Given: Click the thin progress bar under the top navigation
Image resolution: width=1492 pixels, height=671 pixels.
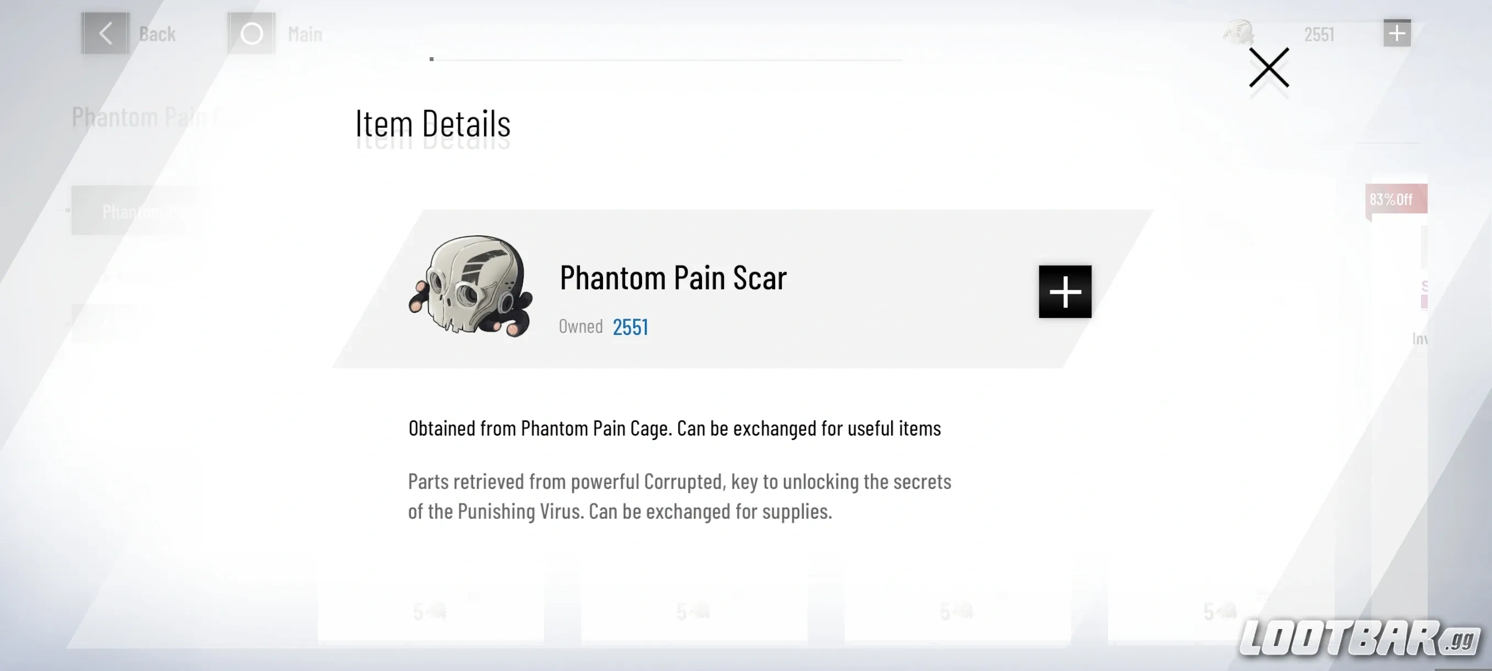Looking at the screenshot, I should click(x=666, y=58).
